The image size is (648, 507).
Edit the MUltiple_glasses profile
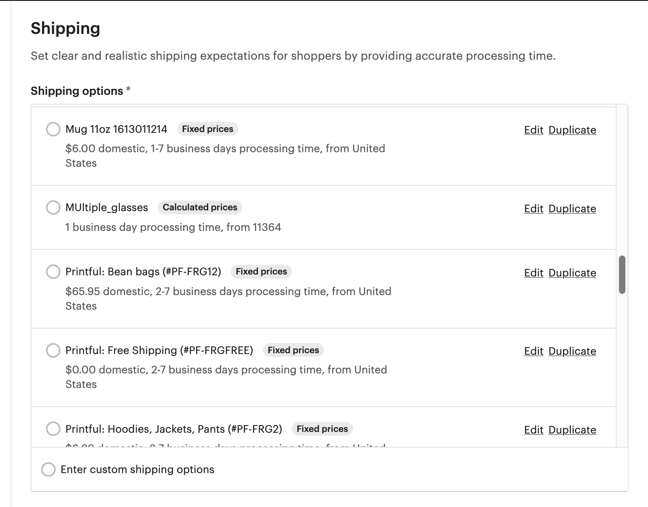[534, 209]
